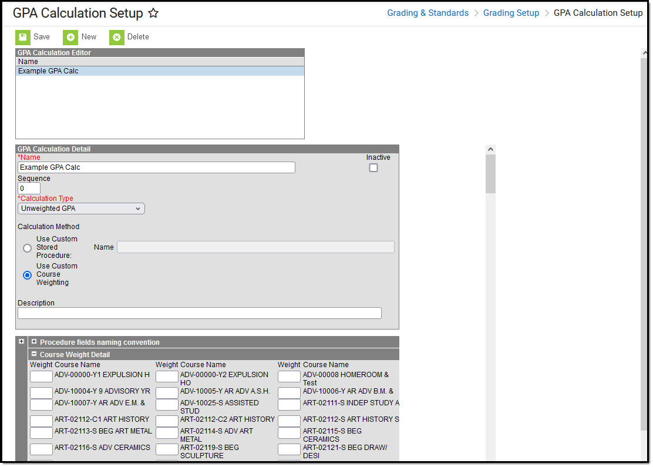Click weight box for ART-02113-S BEG ART METAL
This screenshot has height=467, width=653.
[x=41, y=433]
